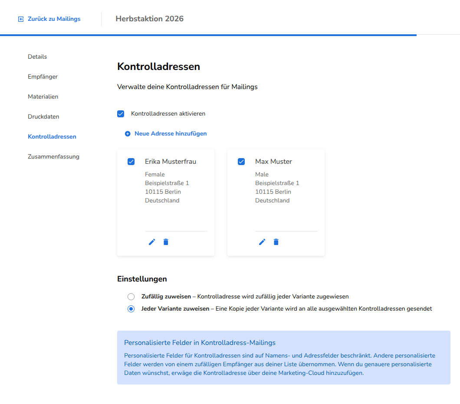Image resolution: width=460 pixels, height=404 pixels.
Task: Edit Erika Musterfrau address with pencil icon
Action: [x=152, y=242]
